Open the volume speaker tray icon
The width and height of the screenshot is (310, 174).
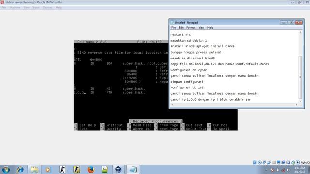click(288, 170)
